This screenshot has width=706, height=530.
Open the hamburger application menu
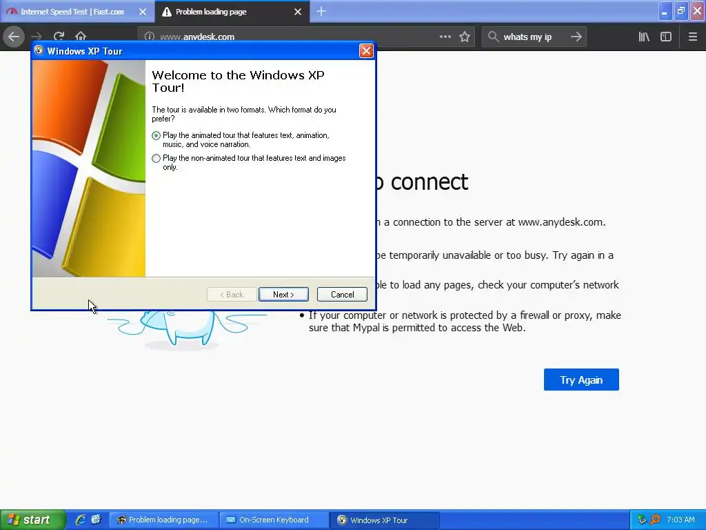pyautogui.click(x=692, y=37)
